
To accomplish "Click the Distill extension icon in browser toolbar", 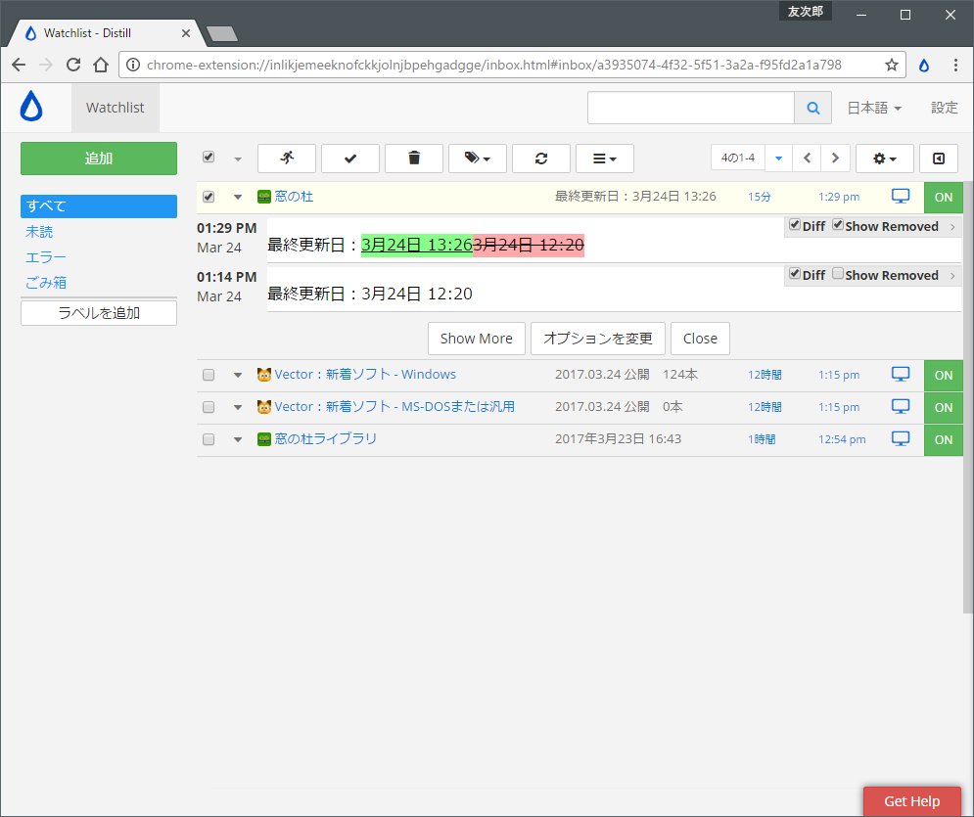I will [x=924, y=65].
